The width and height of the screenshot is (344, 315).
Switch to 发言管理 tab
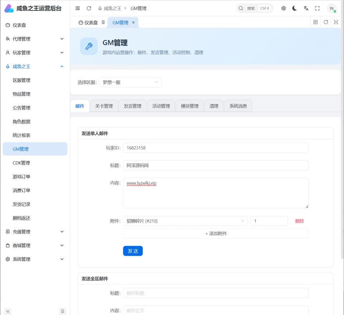pyautogui.click(x=133, y=106)
